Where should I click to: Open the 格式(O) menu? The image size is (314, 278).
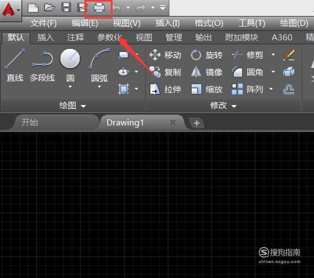click(209, 23)
